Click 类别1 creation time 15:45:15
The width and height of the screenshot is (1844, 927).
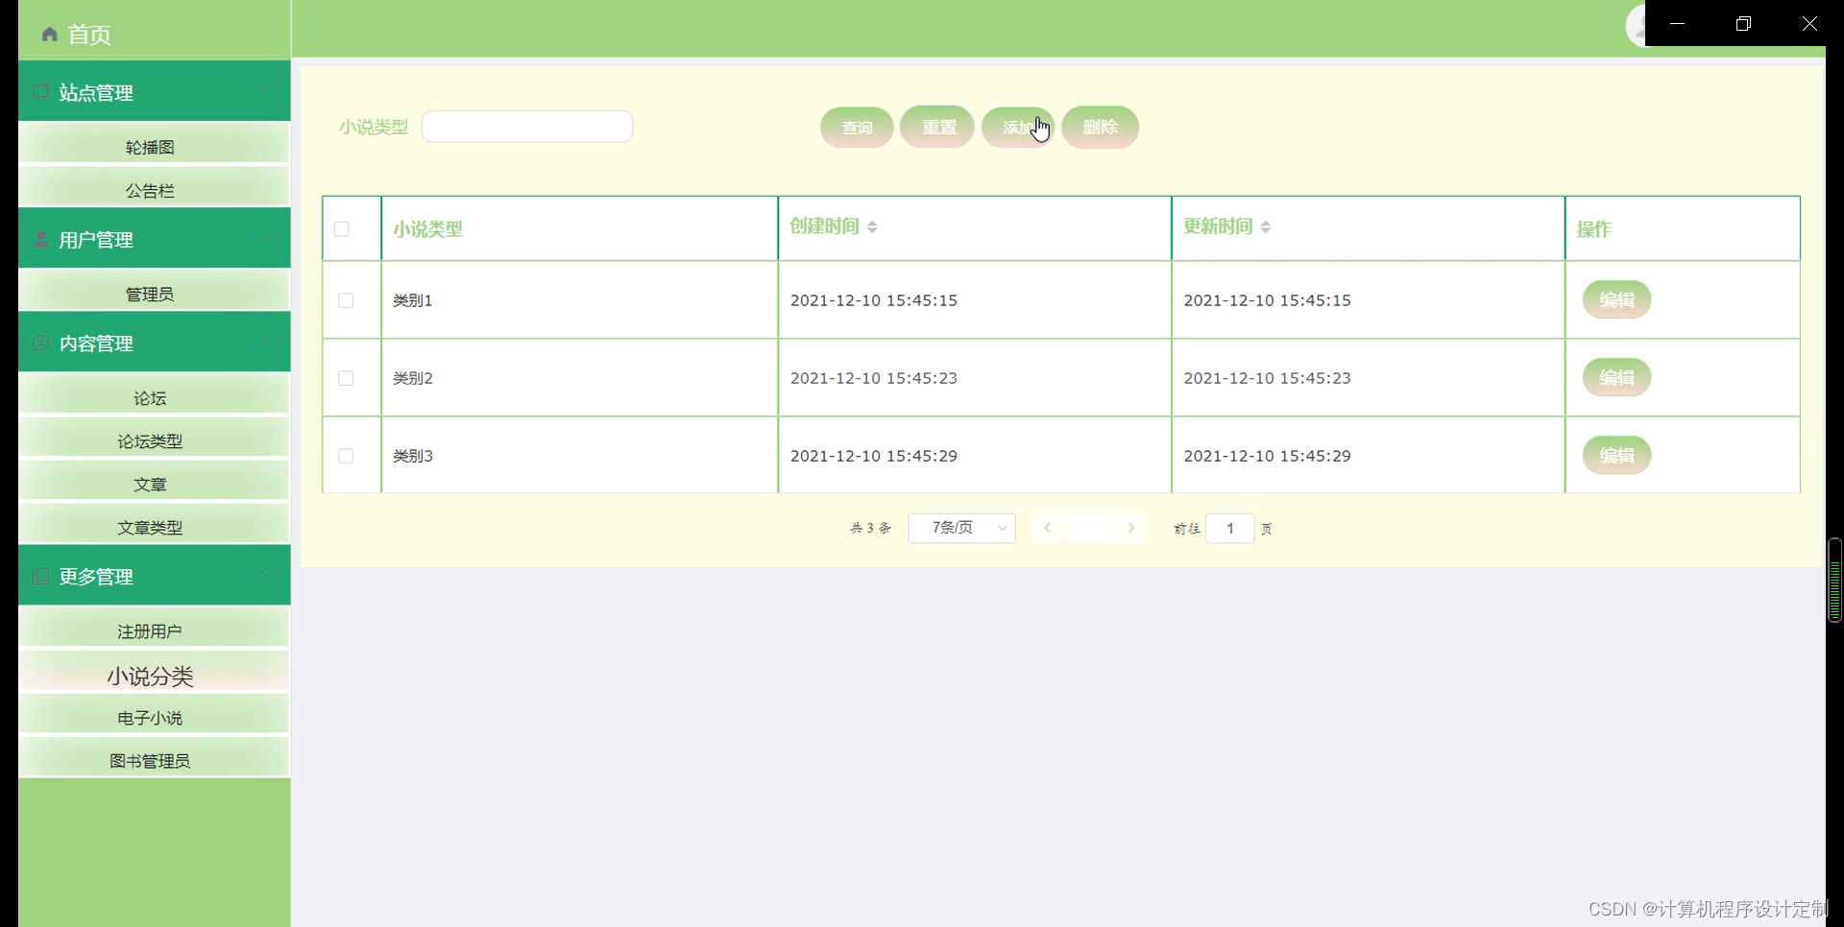coord(873,300)
